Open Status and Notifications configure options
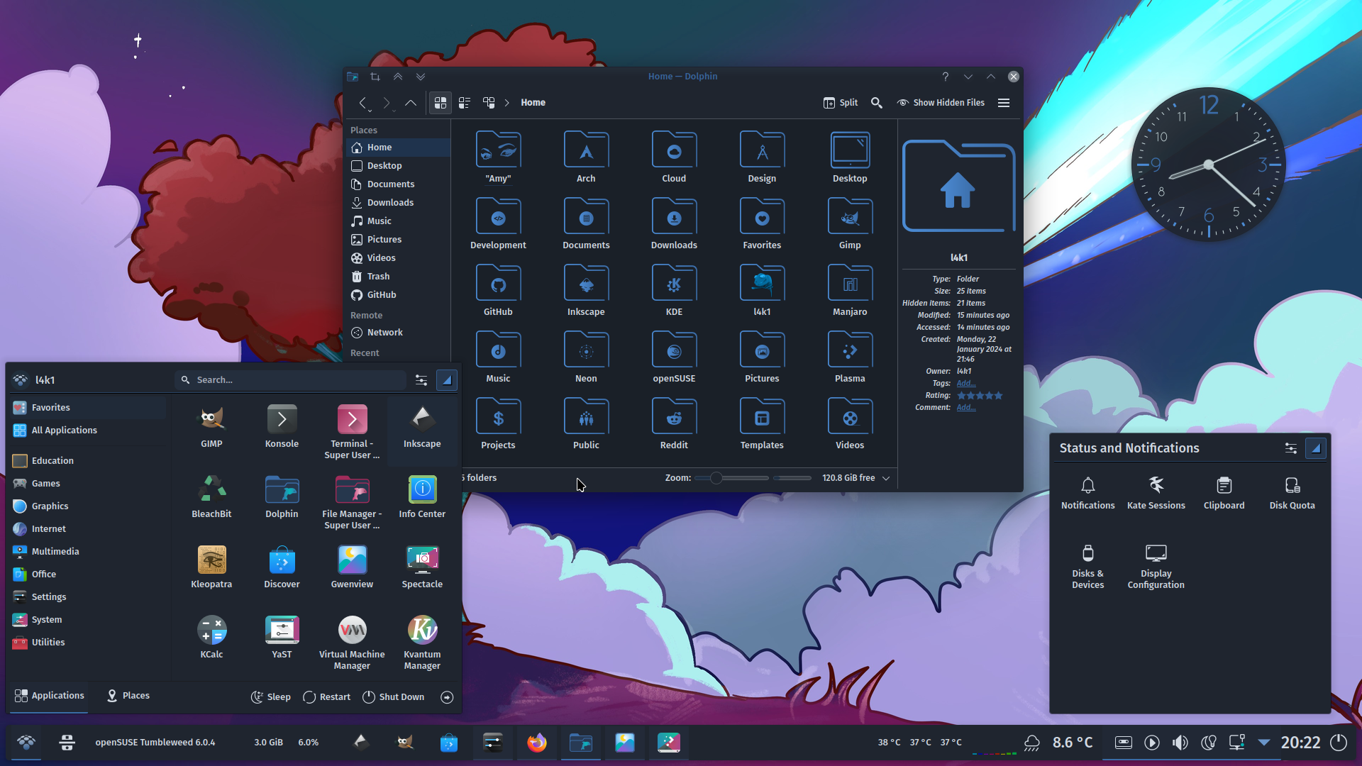 coord(1291,448)
